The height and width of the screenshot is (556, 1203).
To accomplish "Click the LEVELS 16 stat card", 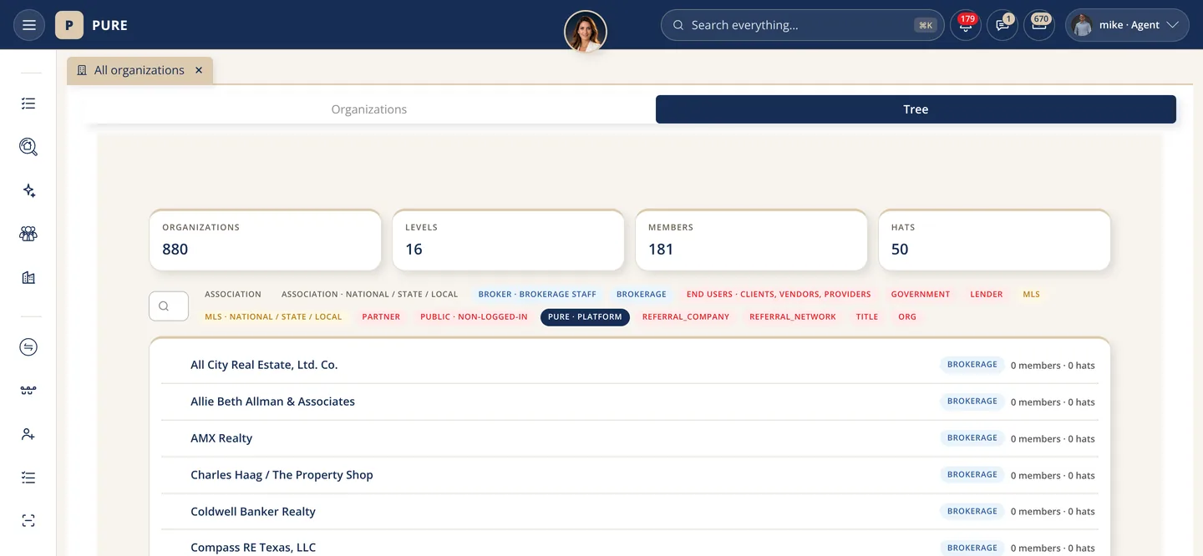I will pyautogui.click(x=508, y=240).
